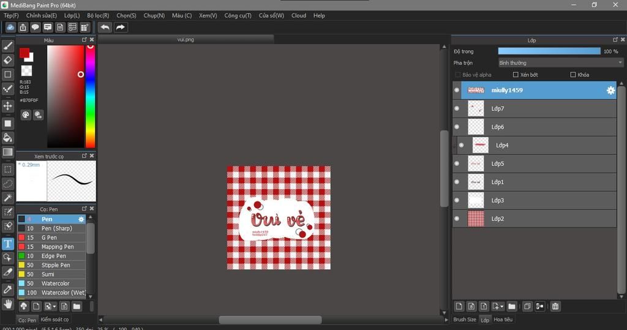Select the Bucket fill tool
This screenshot has height=330, width=627.
[7, 138]
